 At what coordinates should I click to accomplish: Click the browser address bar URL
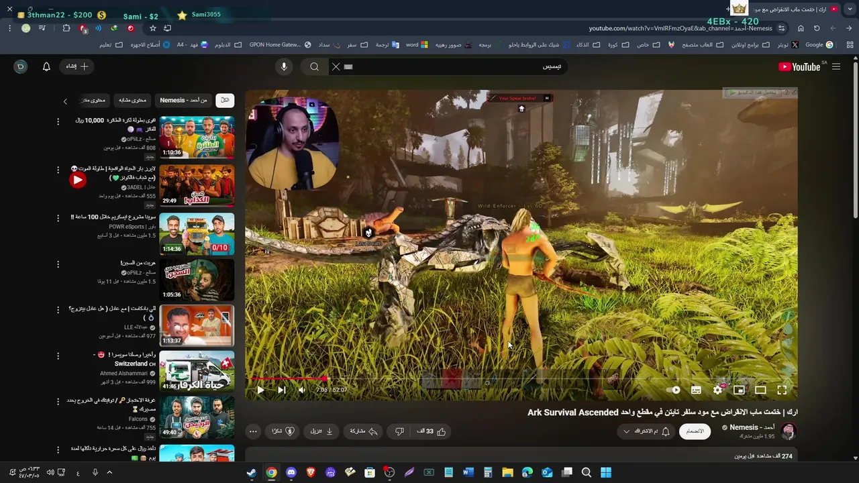coord(680,28)
